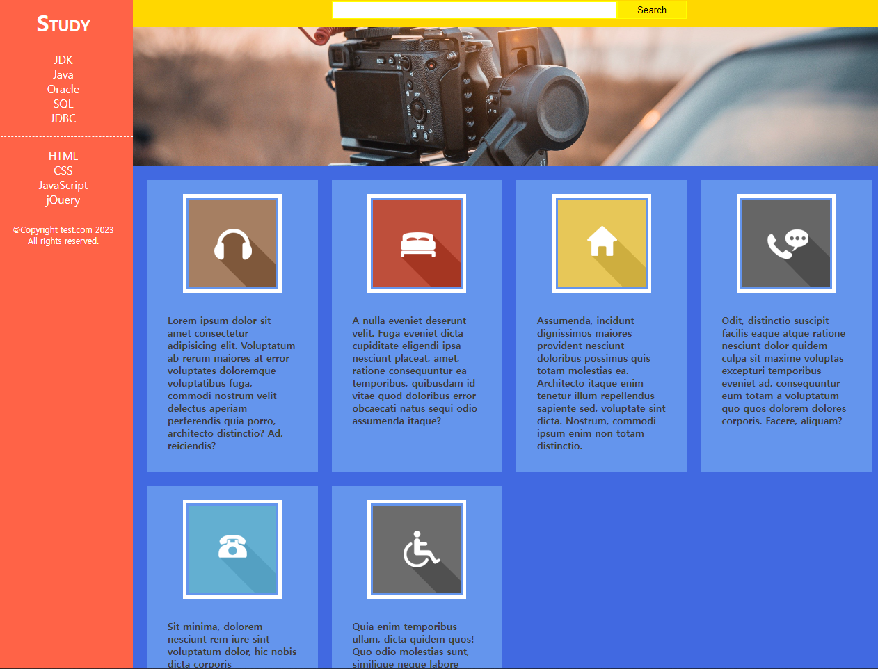Open the JDBC sidebar link
This screenshot has width=878, height=669.
click(x=63, y=118)
